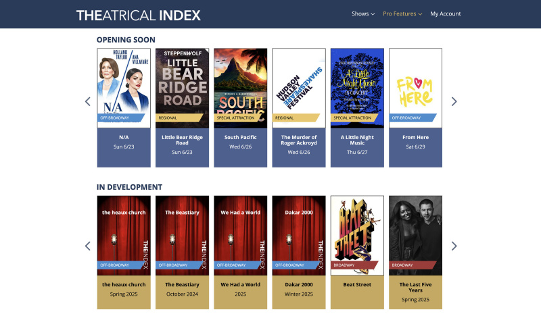Click Wed 6/26 under Murder of Roger Ackroyd
Image resolution: width=541 pixels, height=318 pixels.
(299, 153)
